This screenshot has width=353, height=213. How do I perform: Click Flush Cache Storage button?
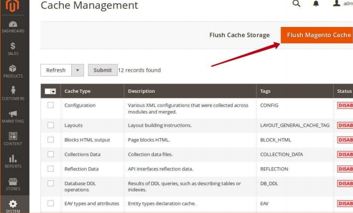240,35
